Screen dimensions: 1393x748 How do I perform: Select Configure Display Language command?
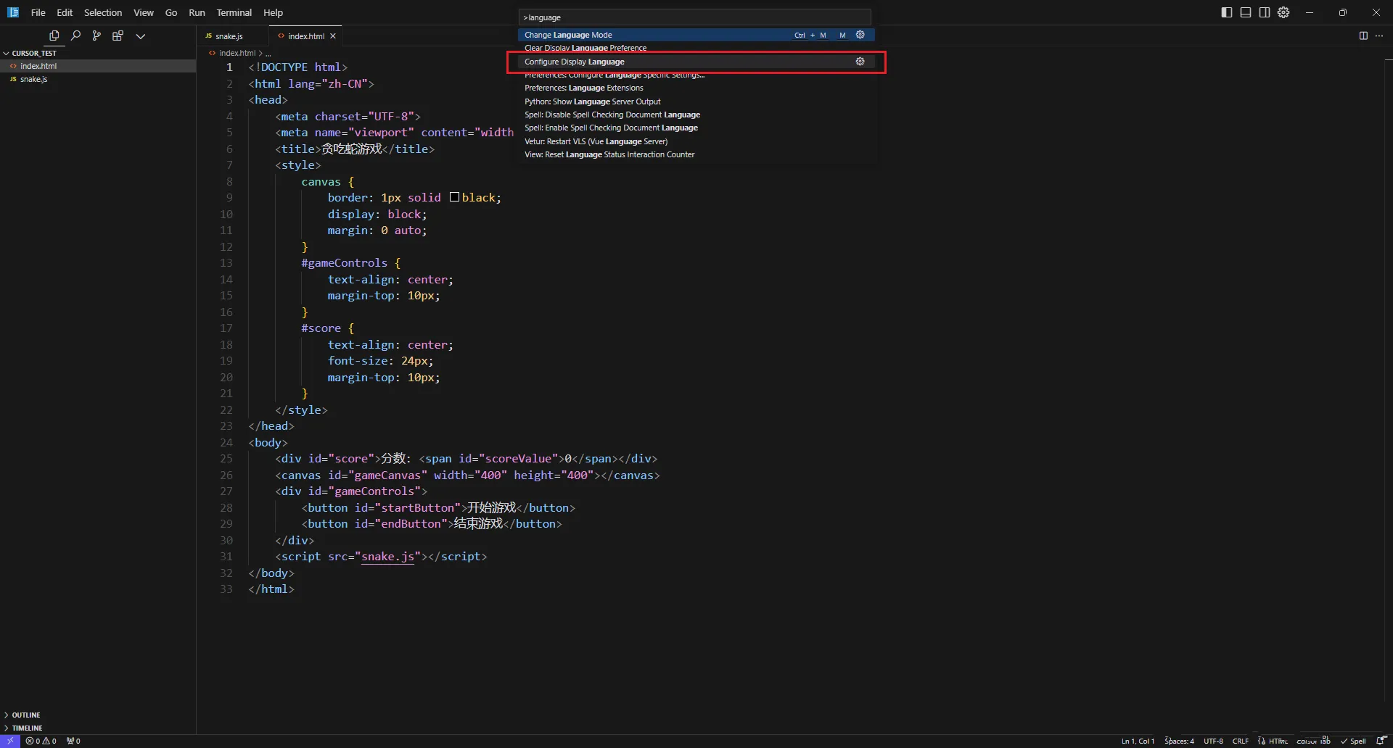pos(575,62)
